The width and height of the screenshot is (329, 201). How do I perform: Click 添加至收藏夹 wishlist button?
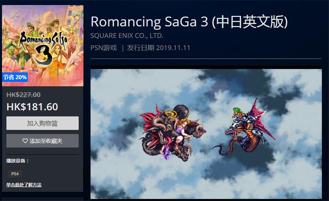click(43, 141)
